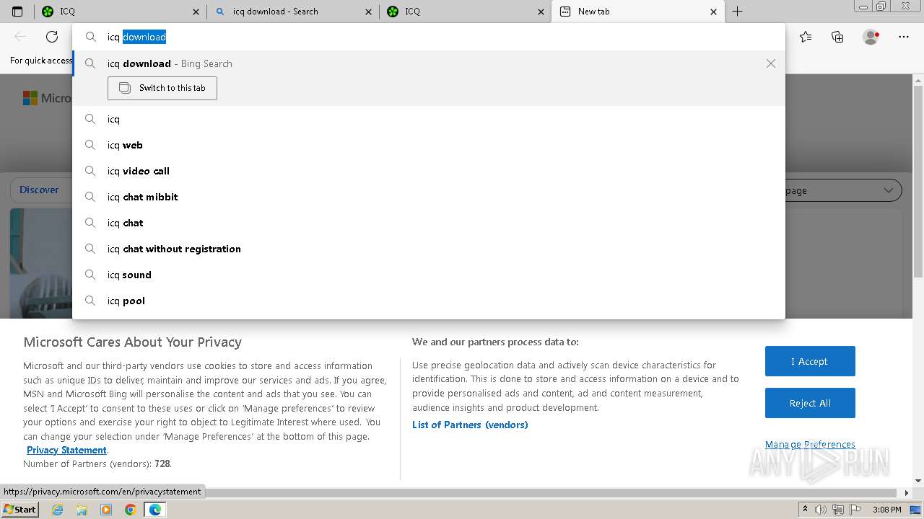Screen dimensions: 924x519
Task: Launch Google Chrome from the taskbar
Action: [x=130, y=510]
